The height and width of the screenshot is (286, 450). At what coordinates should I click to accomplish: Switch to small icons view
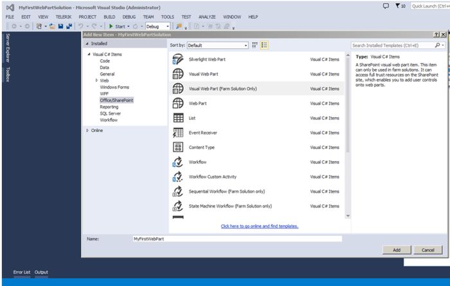255,45
